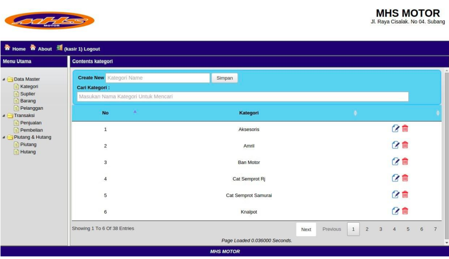Open Penjualan in the sidebar tree
449x259 pixels.
pos(31,123)
